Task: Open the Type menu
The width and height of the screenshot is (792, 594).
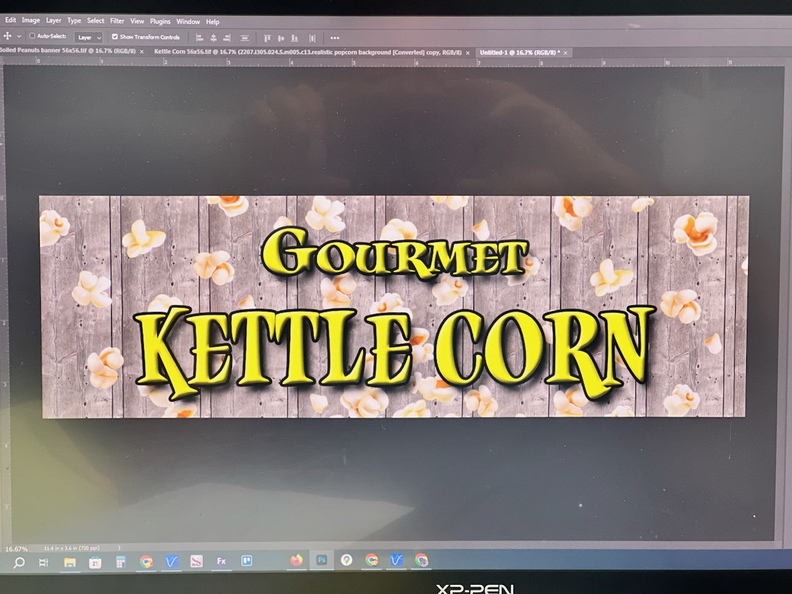Action: click(x=74, y=20)
